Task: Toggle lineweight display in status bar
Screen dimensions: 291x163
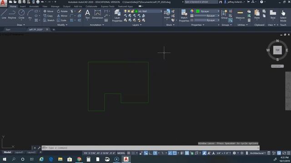Action: [x=182, y=153]
